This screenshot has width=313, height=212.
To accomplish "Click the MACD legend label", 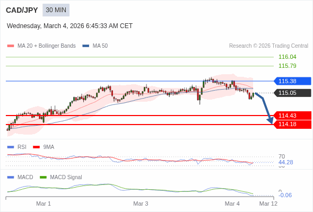I will point(25,178).
